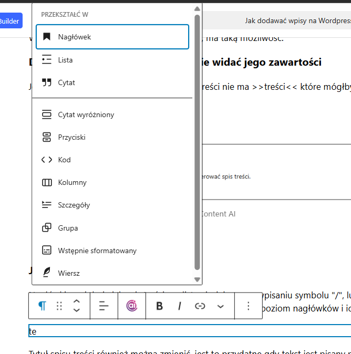351x354 pixels.
Task: Move block down with arrow
Action: [x=77, y=311]
